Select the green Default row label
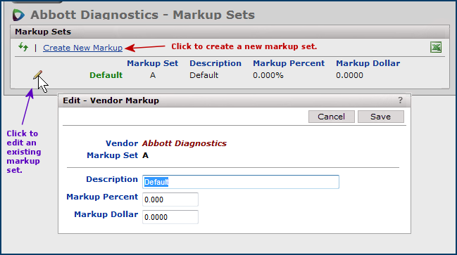This screenshot has width=457, height=255. (106, 75)
